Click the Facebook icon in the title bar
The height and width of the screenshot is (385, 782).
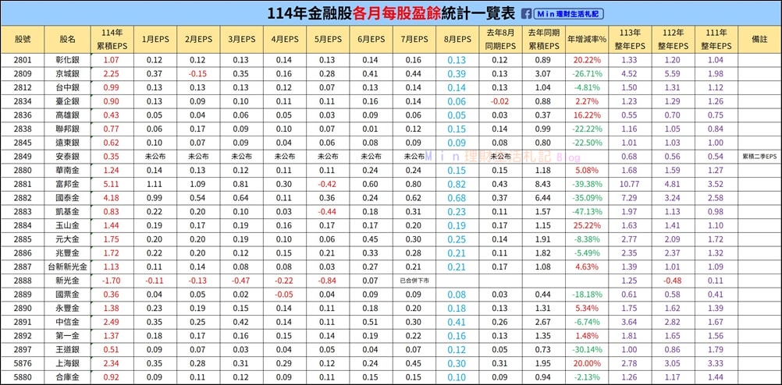(x=527, y=14)
